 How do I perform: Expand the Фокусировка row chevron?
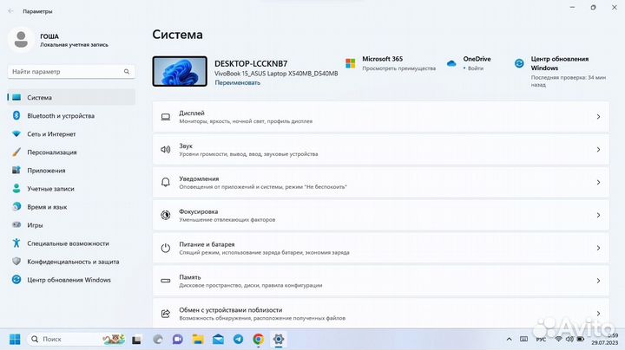pos(598,215)
